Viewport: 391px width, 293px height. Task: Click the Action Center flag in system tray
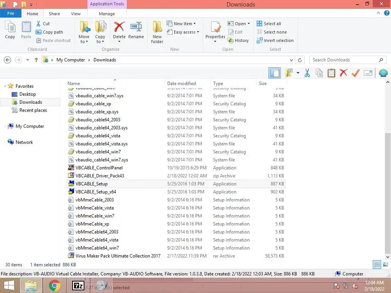[337, 286]
